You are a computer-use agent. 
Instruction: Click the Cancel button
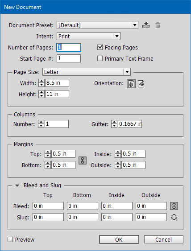(164, 239)
